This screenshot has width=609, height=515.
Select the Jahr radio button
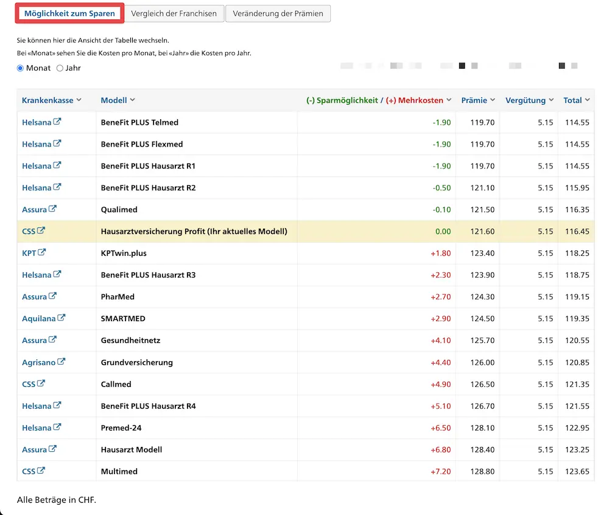[x=60, y=68]
